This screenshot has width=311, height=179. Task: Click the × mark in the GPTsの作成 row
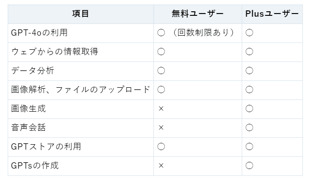[x=161, y=165]
